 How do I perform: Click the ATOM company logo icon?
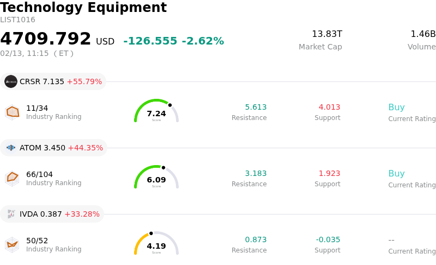coord(11,148)
